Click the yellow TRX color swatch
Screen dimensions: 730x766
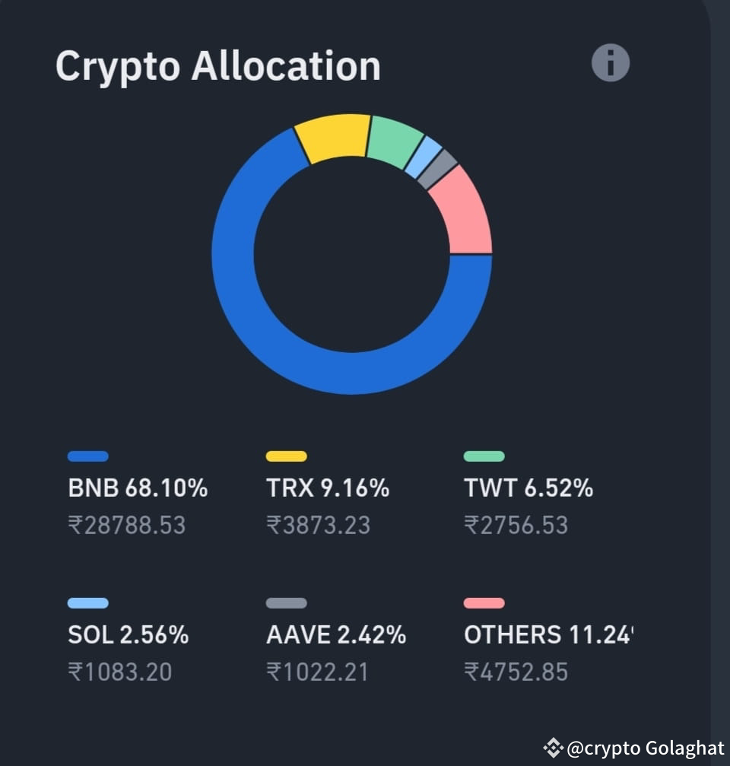tap(286, 456)
